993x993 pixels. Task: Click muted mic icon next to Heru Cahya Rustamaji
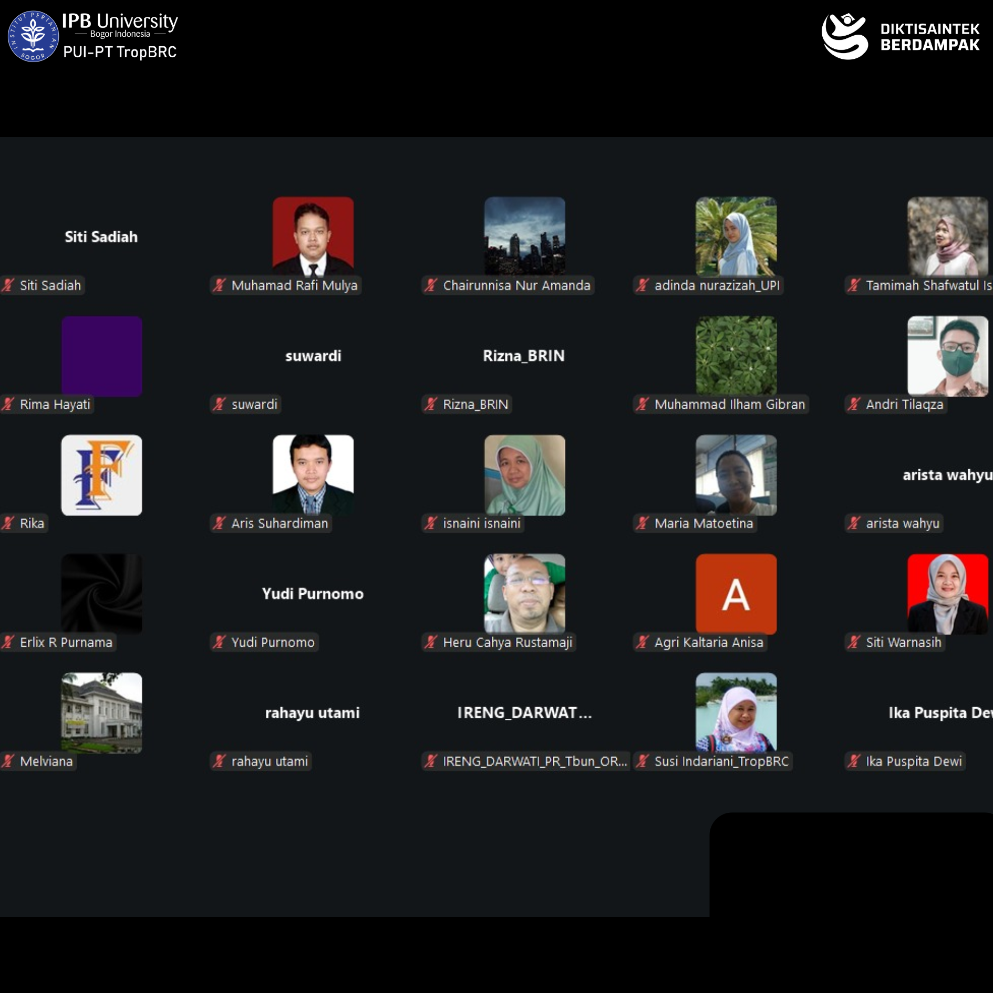pos(431,642)
